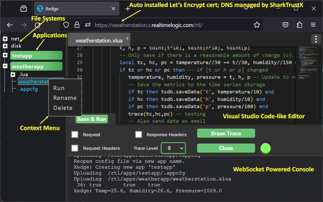Open the Trace Level dropdown
This screenshot has height=202, width=323.
click(173, 148)
